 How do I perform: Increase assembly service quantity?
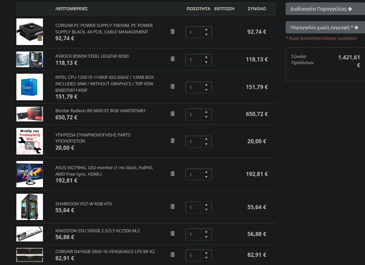pyautogui.click(x=206, y=139)
